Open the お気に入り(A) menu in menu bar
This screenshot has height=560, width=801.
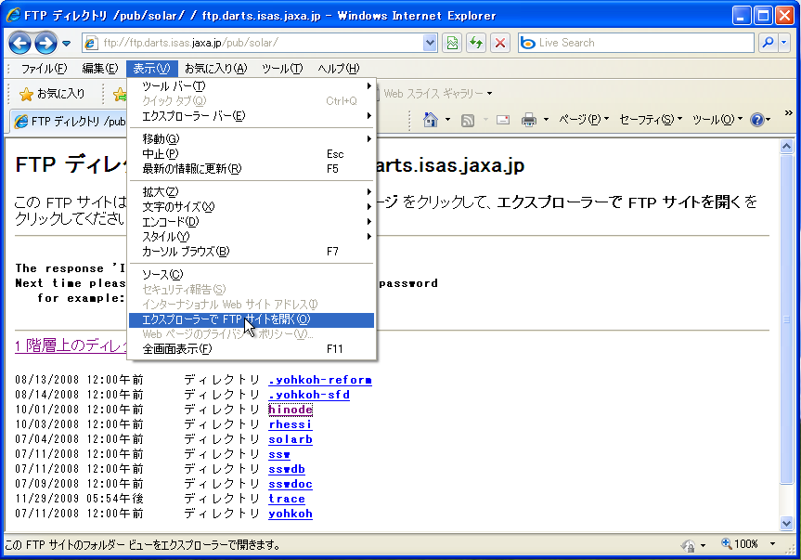point(215,69)
